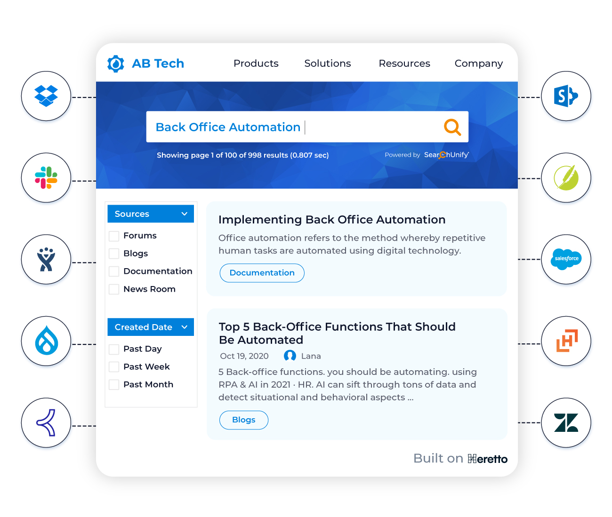Click the author name Lana
Image resolution: width=612 pixels, height=517 pixels.
pos(311,356)
